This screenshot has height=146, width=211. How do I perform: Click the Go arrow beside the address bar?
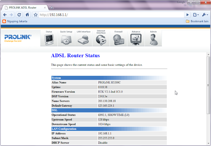pyautogui.click(x=188, y=15)
